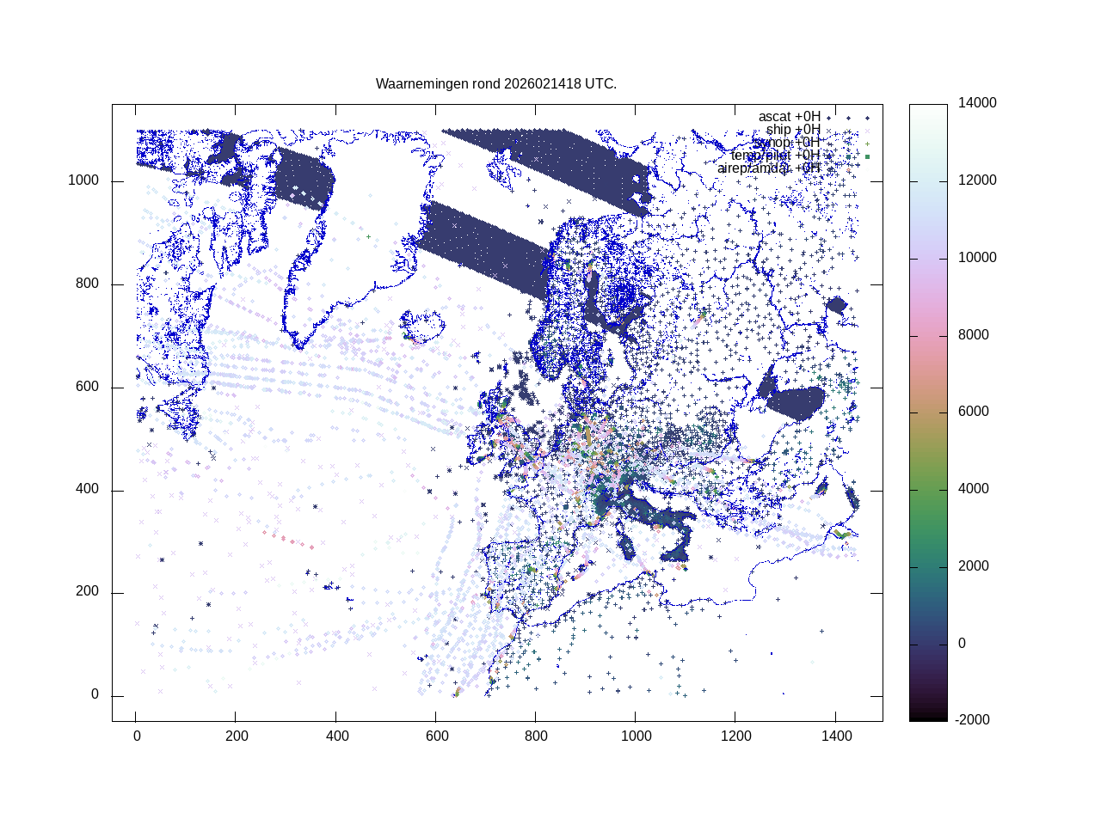Click the 'temp/pilot +0H' legend entry
The width and height of the screenshot is (1101, 825).
[775, 156]
